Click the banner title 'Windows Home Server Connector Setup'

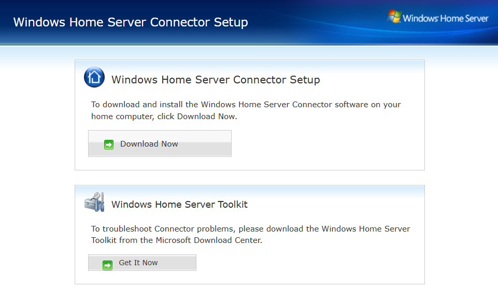(131, 22)
